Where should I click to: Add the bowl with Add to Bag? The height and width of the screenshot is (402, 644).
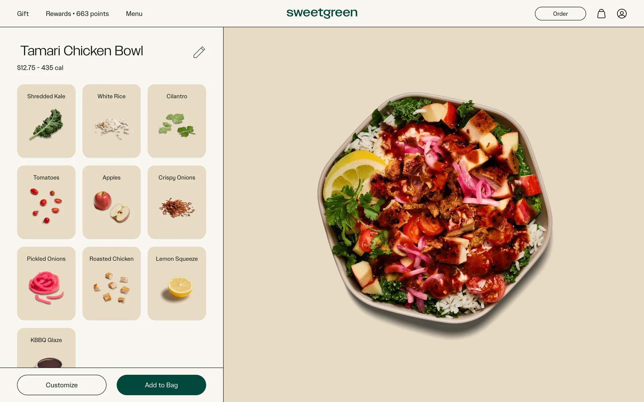(161, 385)
